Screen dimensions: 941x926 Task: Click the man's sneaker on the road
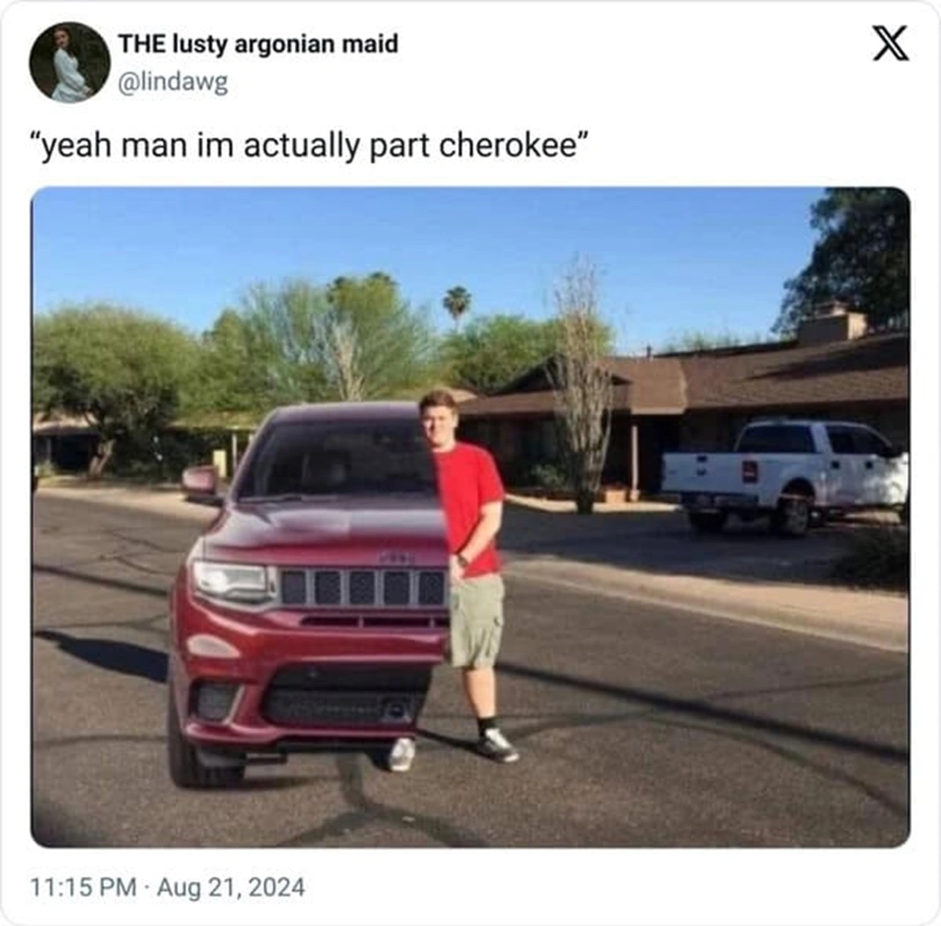(x=497, y=744)
